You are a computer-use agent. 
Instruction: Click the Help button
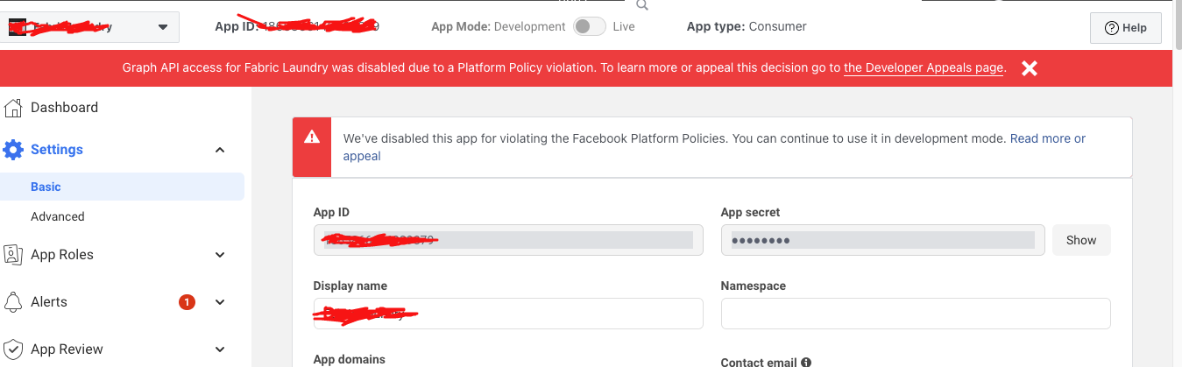pos(1126,28)
